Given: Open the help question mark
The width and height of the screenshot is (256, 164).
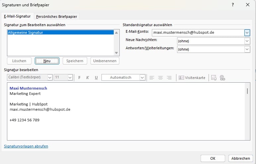Looking at the screenshot, I should (233, 5).
